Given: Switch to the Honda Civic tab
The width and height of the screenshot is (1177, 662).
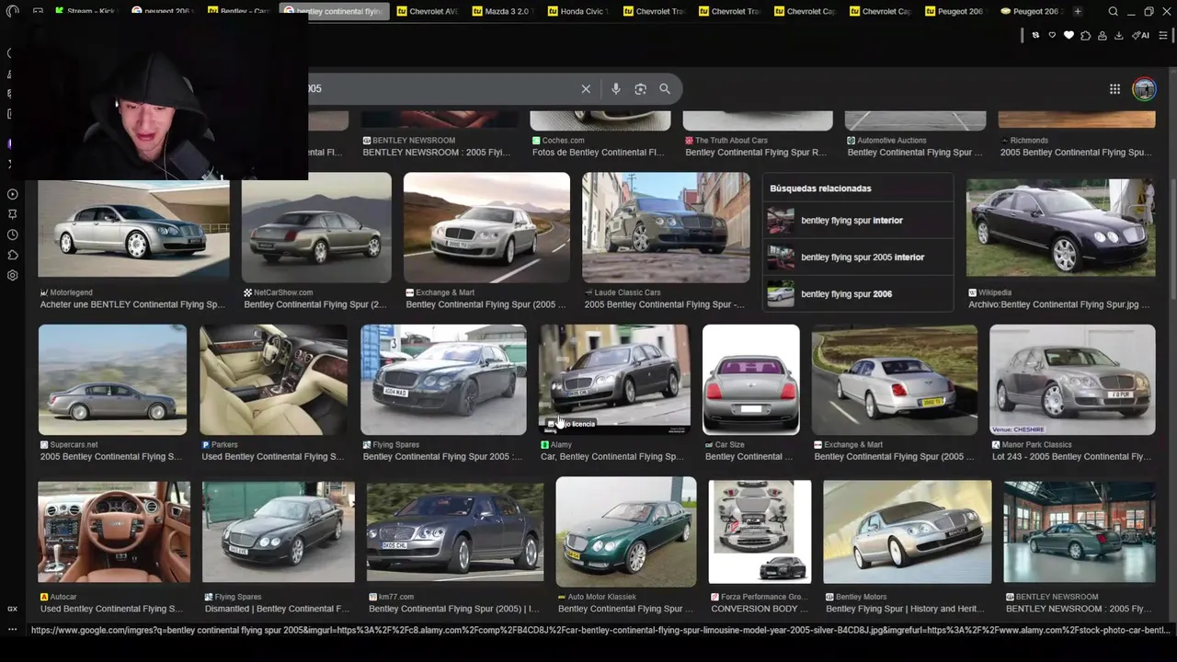Looking at the screenshot, I should [578, 11].
